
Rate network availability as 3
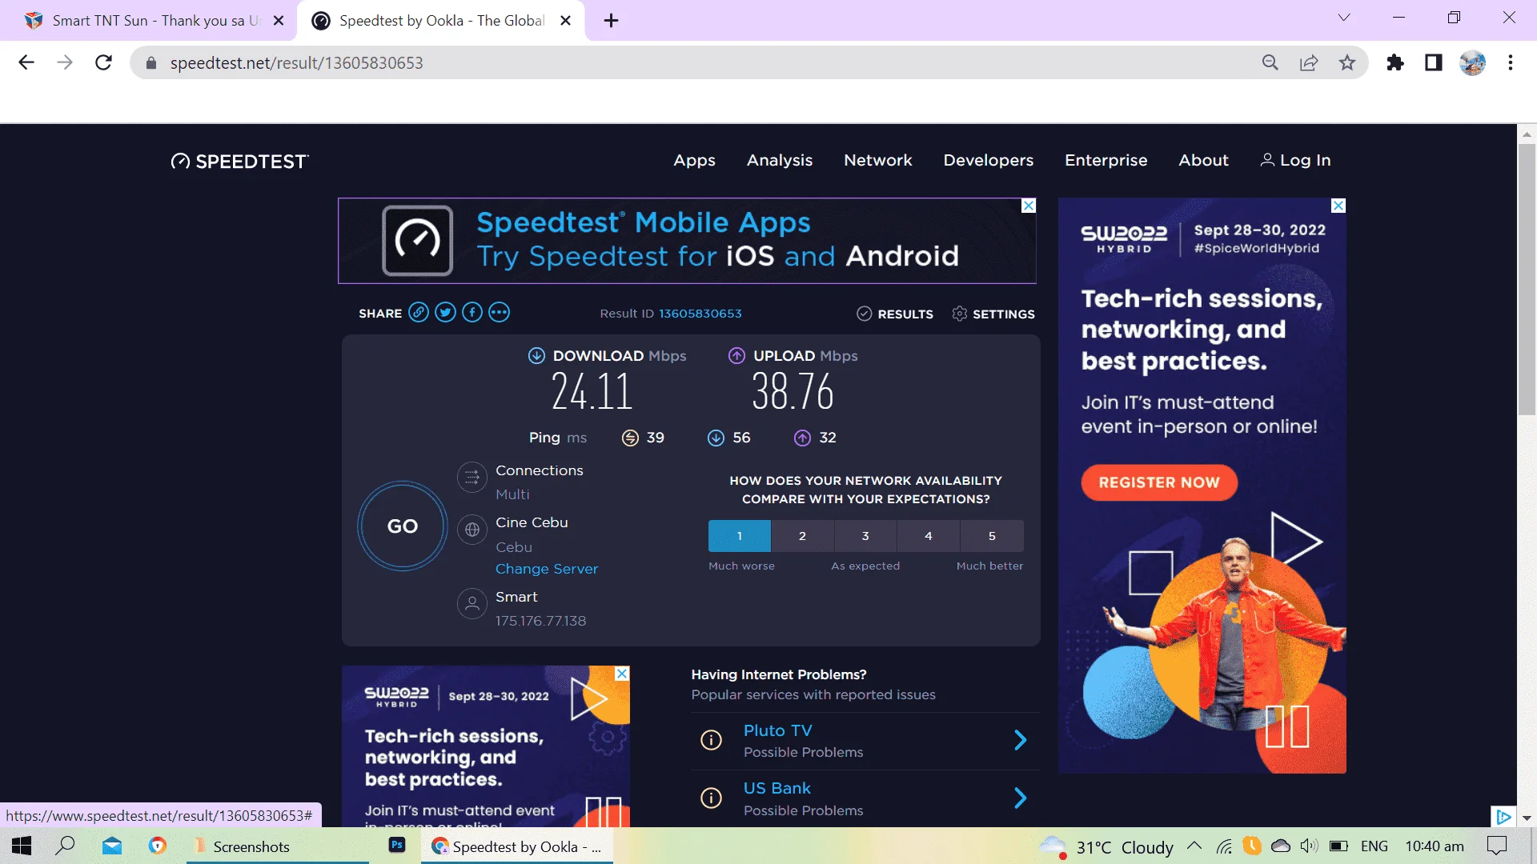865,536
